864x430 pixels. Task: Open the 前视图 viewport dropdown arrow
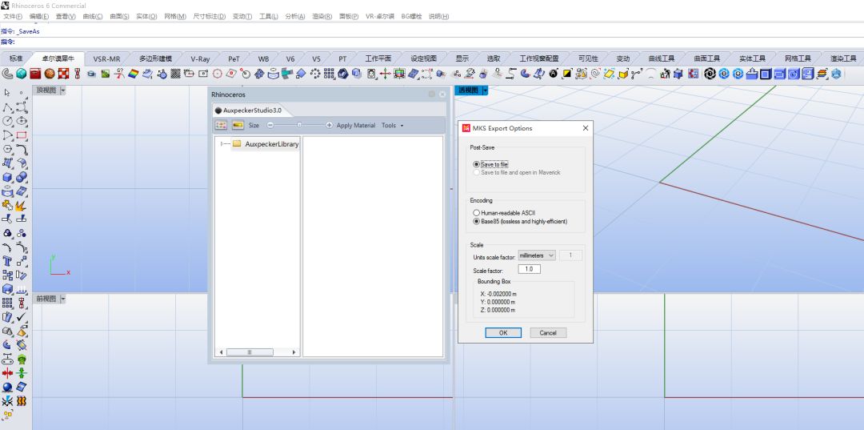63,299
